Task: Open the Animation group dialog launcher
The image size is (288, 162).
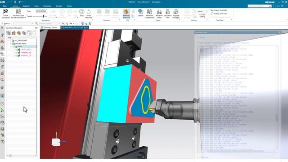Action: 92,20
